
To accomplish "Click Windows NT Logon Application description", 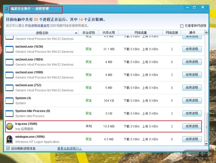I will click(37, 142).
